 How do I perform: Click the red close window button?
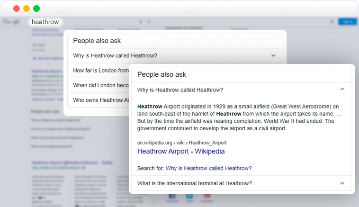pos(17,9)
